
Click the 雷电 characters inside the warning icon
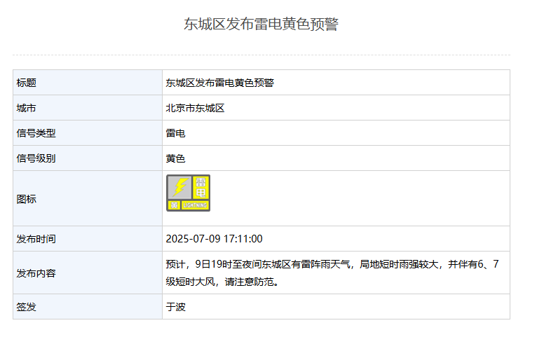(x=200, y=188)
